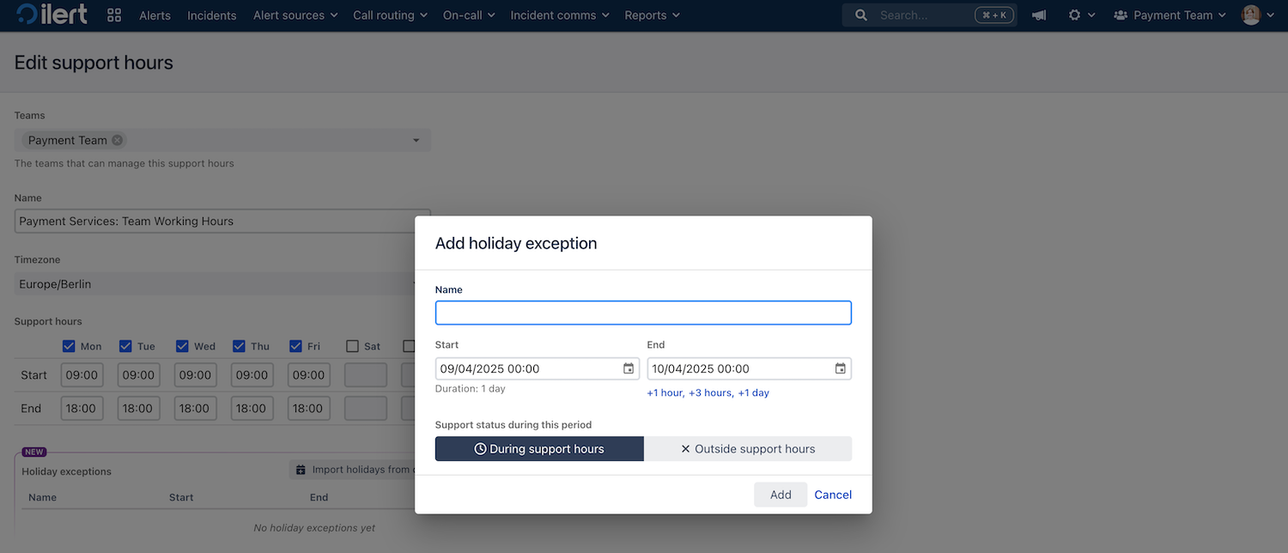Uncheck the Mon checkbox
This screenshot has height=553, width=1288.
[69, 346]
